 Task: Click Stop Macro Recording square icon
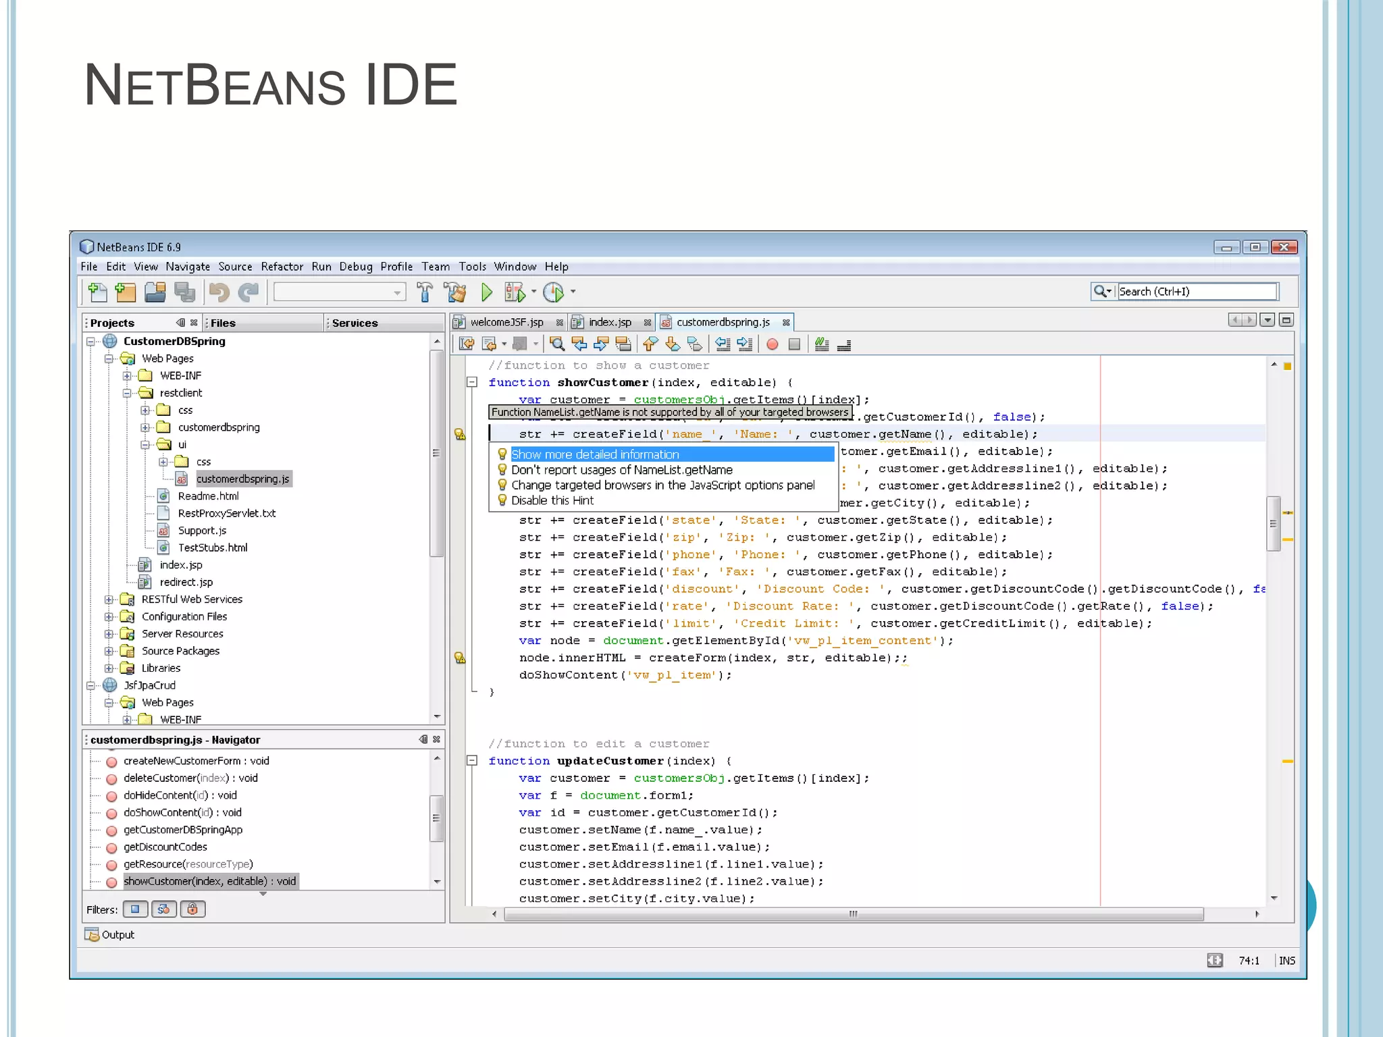click(795, 344)
